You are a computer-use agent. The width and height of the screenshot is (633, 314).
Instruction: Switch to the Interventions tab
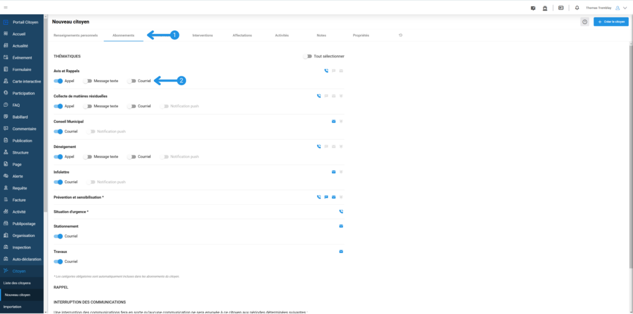click(203, 35)
